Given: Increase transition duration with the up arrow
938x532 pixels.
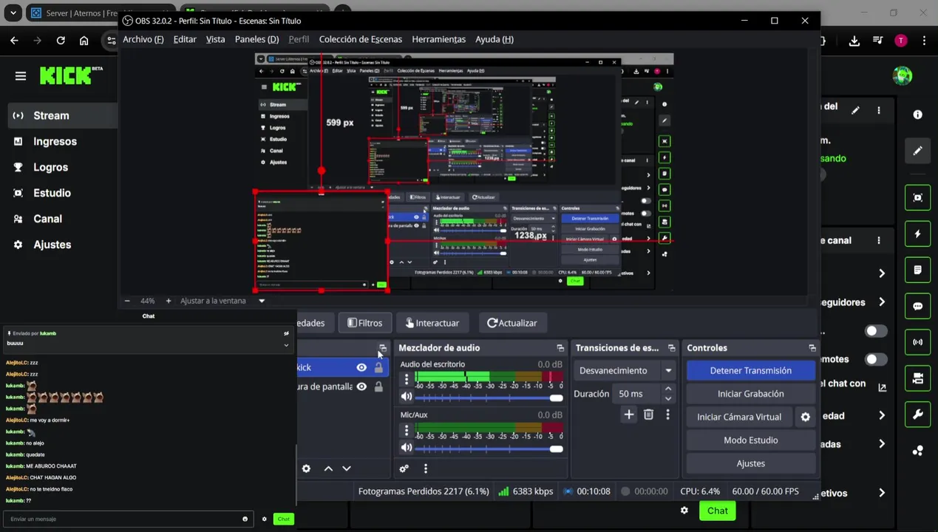Looking at the screenshot, I should click(x=668, y=389).
